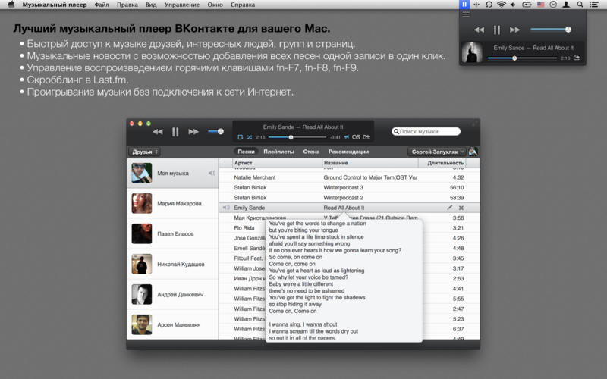Toggle repeat mode in now-playing display
607x379 pixels.
[240, 137]
